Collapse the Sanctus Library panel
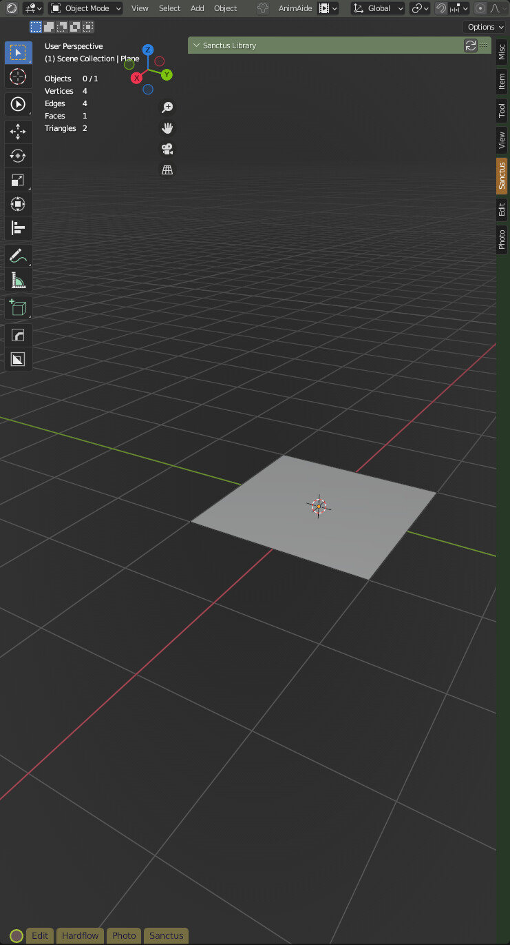 coord(197,45)
